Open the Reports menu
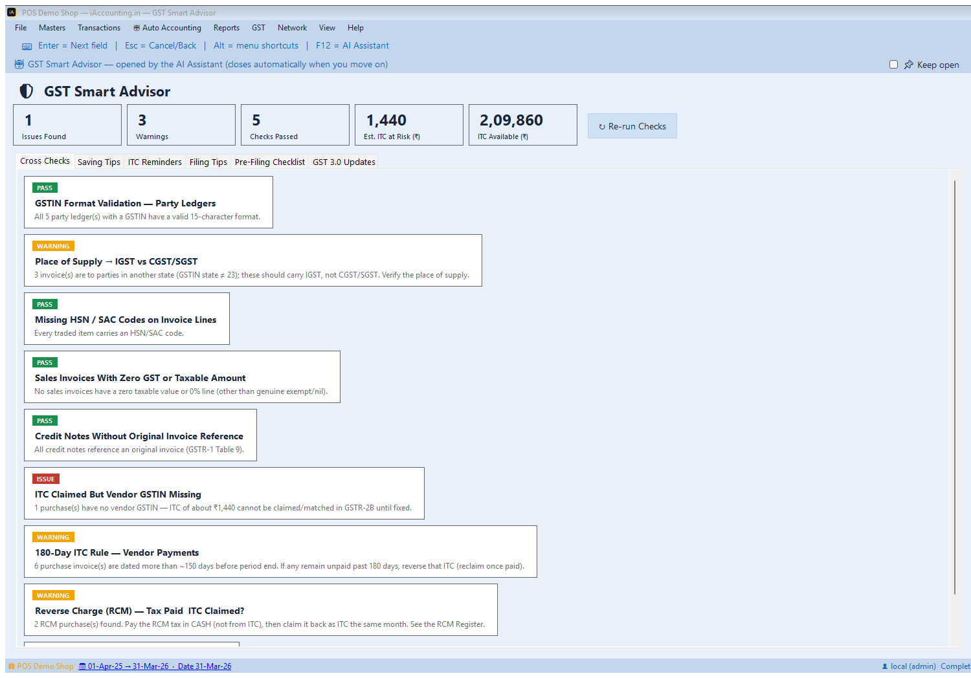Viewport: 971px width, 678px height. [x=227, y=28]
